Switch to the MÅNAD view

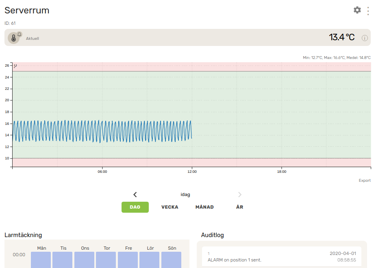click(204, 207)
